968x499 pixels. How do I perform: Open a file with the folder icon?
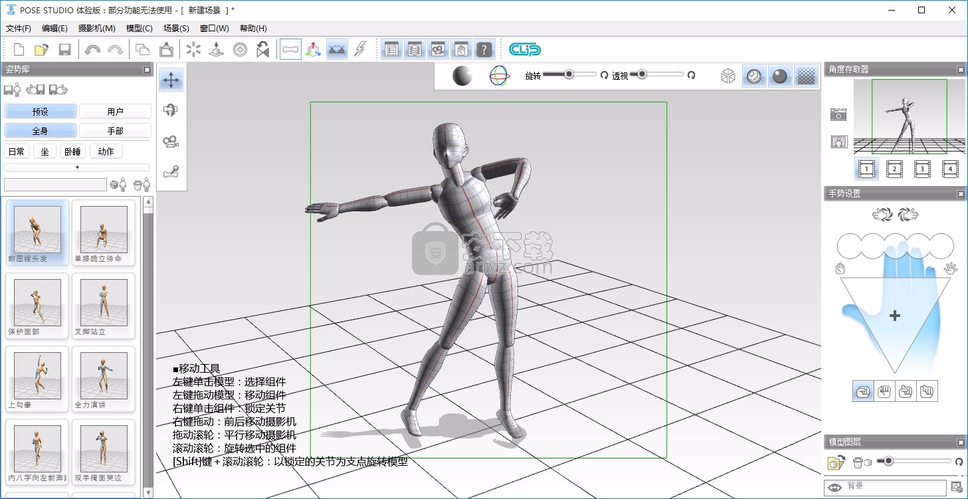coord(41,50)
